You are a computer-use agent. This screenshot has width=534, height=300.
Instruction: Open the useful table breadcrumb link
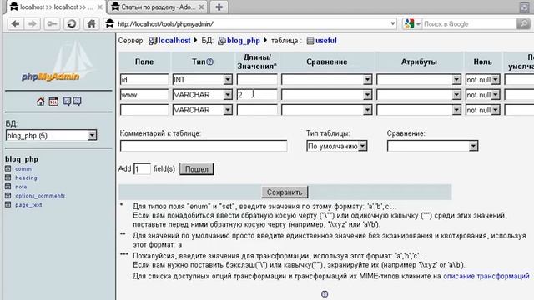point(325,41)
